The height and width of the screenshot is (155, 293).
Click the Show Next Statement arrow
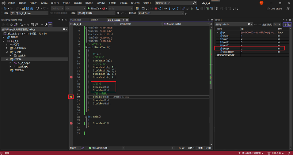click(166, 9)
